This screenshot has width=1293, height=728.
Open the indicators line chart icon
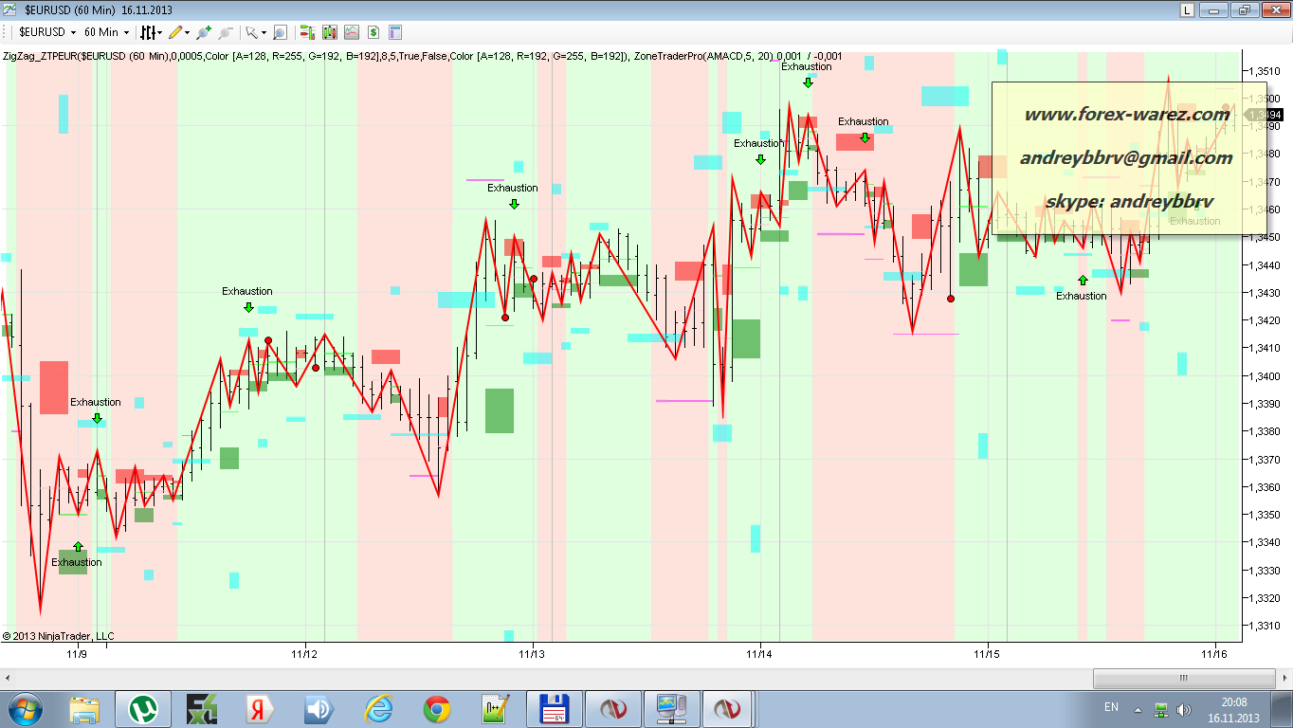pos(352,32)
